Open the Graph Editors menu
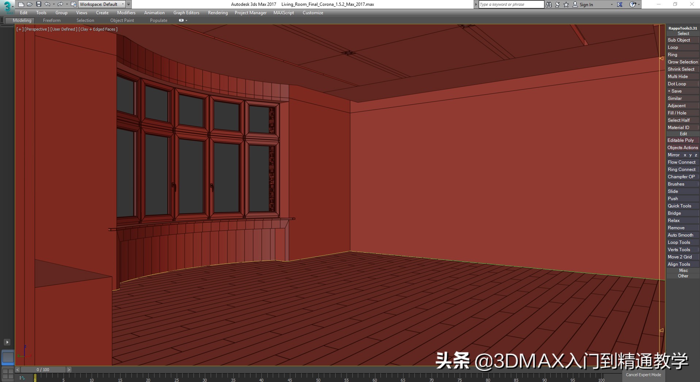This screenshot has height=382, width=700. coord(187,13)
